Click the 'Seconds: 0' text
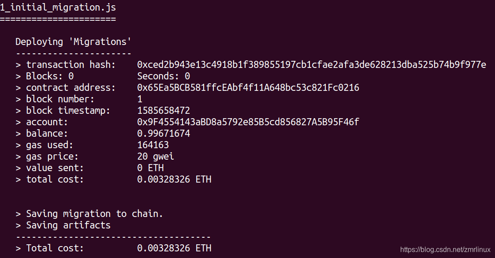 [x=164, y=76]
